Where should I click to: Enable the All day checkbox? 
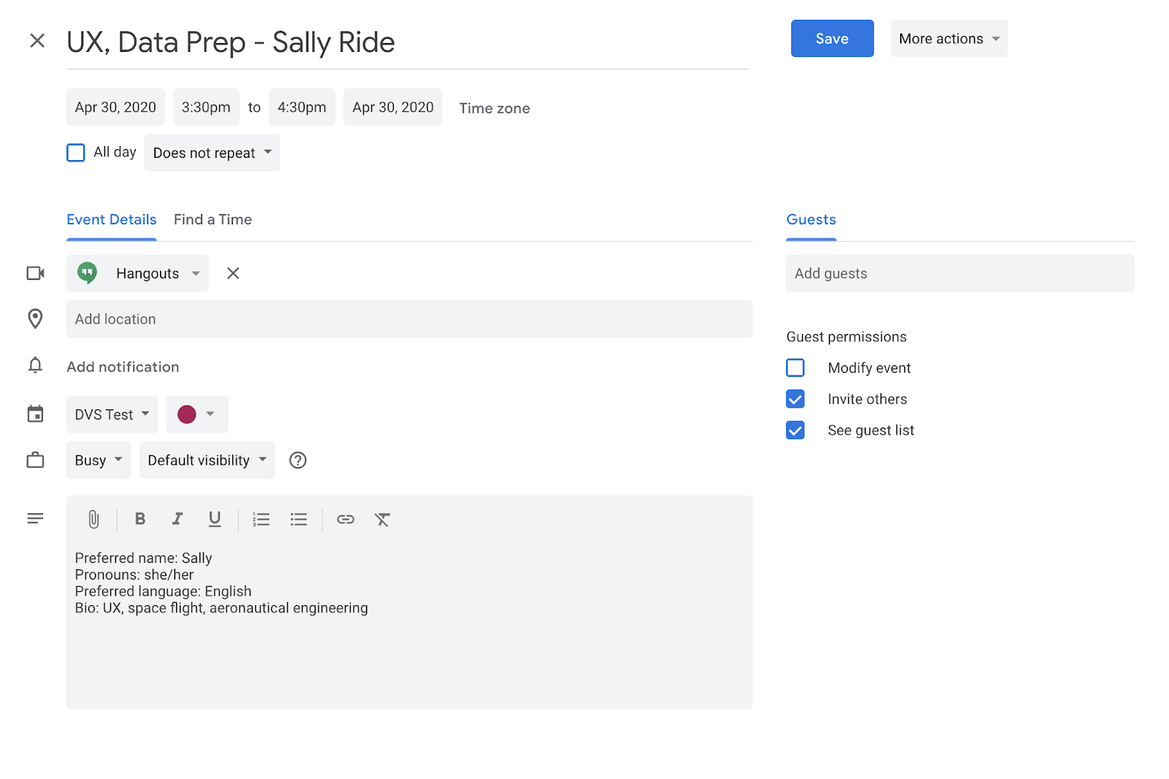76,153
